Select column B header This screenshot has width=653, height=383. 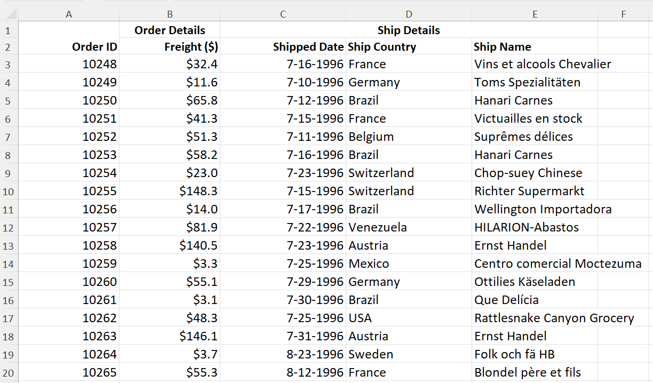tap(170, 14)
